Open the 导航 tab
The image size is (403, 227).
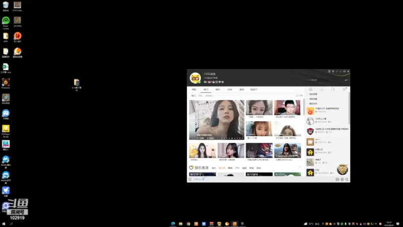pos(194,90)
